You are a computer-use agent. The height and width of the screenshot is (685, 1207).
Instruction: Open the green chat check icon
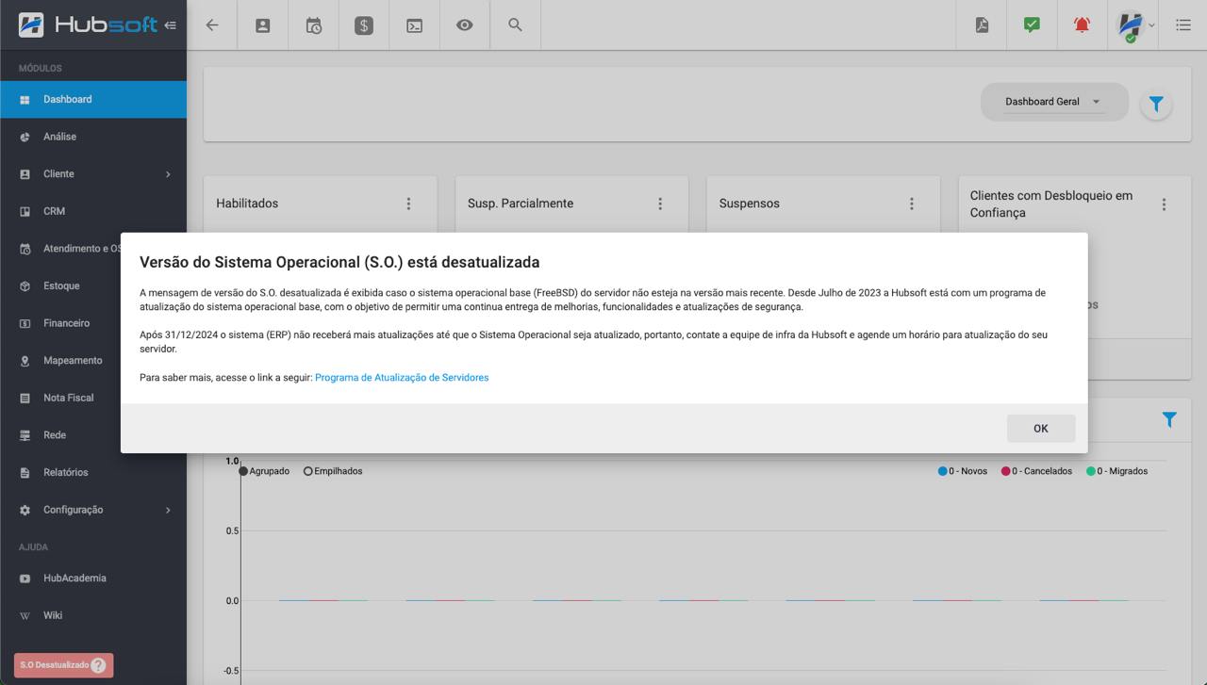[1032, 25]
